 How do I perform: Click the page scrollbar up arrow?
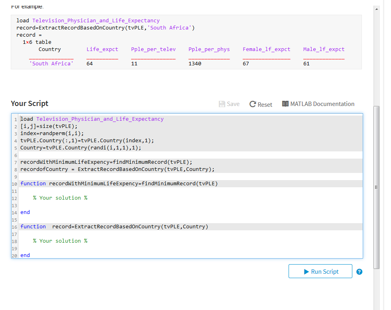coord(376,9)
